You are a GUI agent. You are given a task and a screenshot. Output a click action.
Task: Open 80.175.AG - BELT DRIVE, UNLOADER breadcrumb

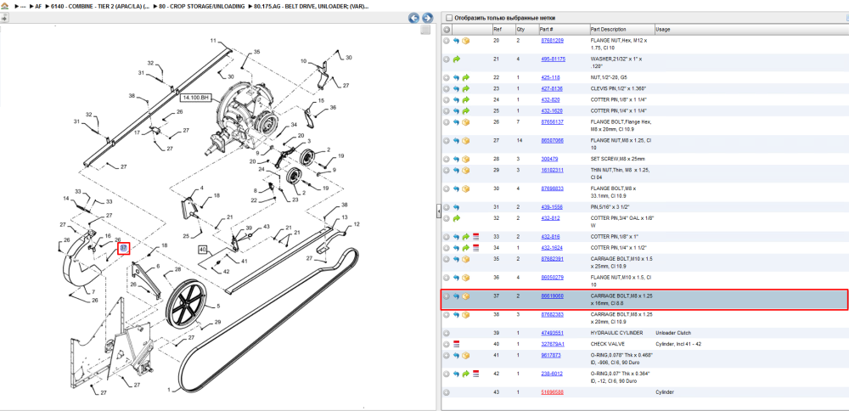click(x=312, y=7)
